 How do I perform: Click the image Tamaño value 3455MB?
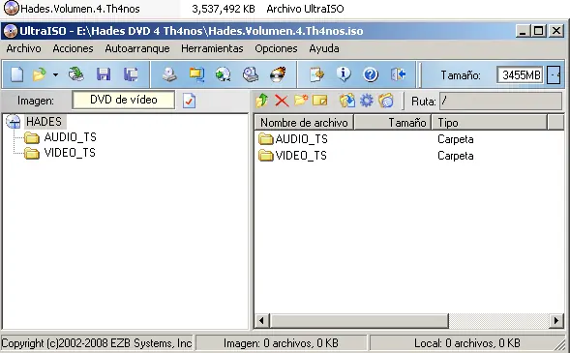pyautogui.click(x=521, y=75)
